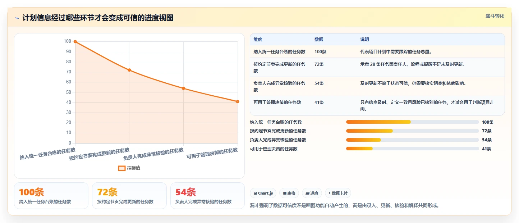Click the x-axis label 纳入统一任务台账的任务数
519x223 pixels.
47,154
